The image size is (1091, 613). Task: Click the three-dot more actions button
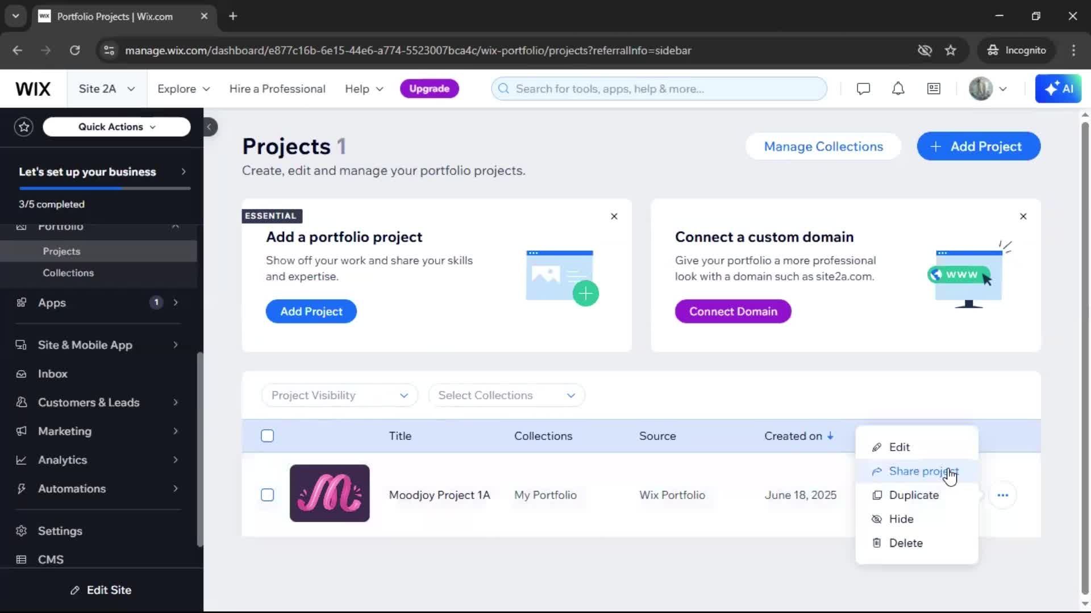tap(1002, 495)
